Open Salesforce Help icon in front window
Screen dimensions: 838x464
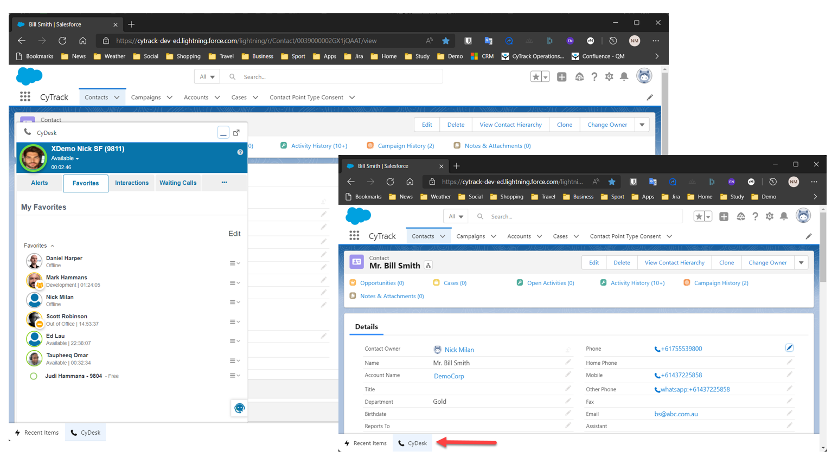[x=755, y=216]
